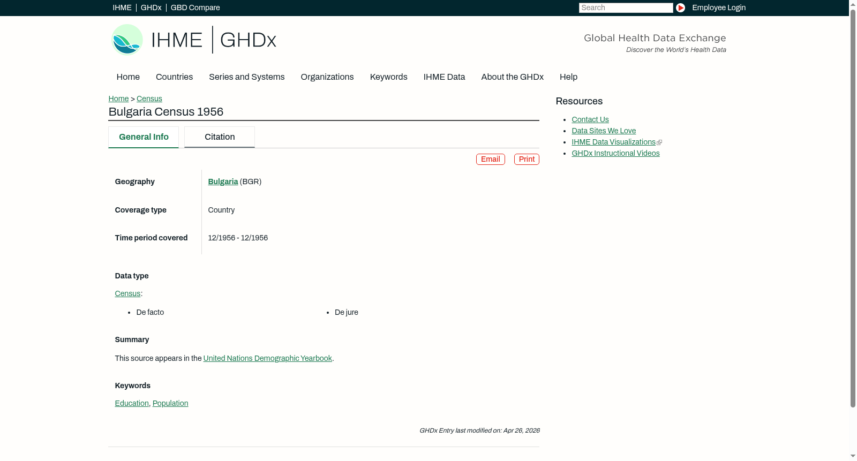Screen dimensions: 857x461
Task: Click the Print button
Action: (x=527, y=160)
